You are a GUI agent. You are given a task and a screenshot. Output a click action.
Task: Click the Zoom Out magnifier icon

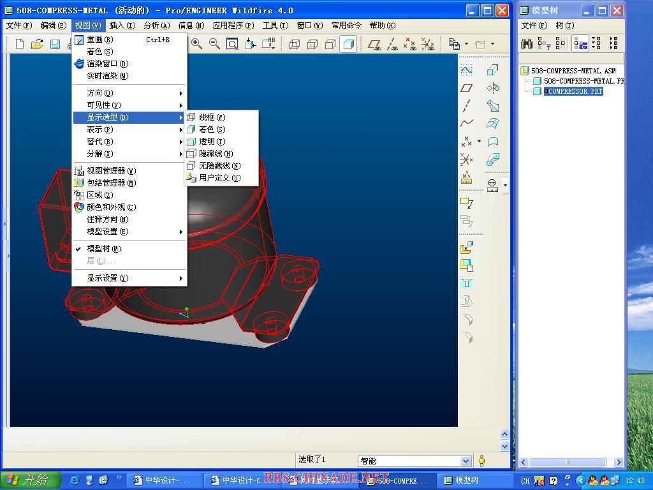coord(214,43)
